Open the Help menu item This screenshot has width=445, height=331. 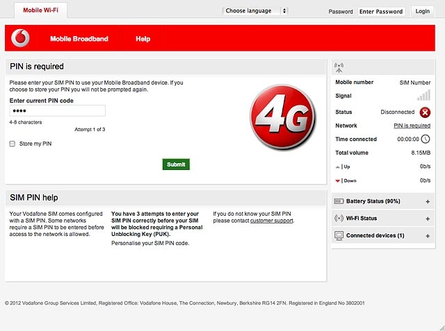[143, 39]
